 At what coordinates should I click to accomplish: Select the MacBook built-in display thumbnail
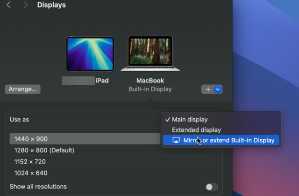click(150, 54)
